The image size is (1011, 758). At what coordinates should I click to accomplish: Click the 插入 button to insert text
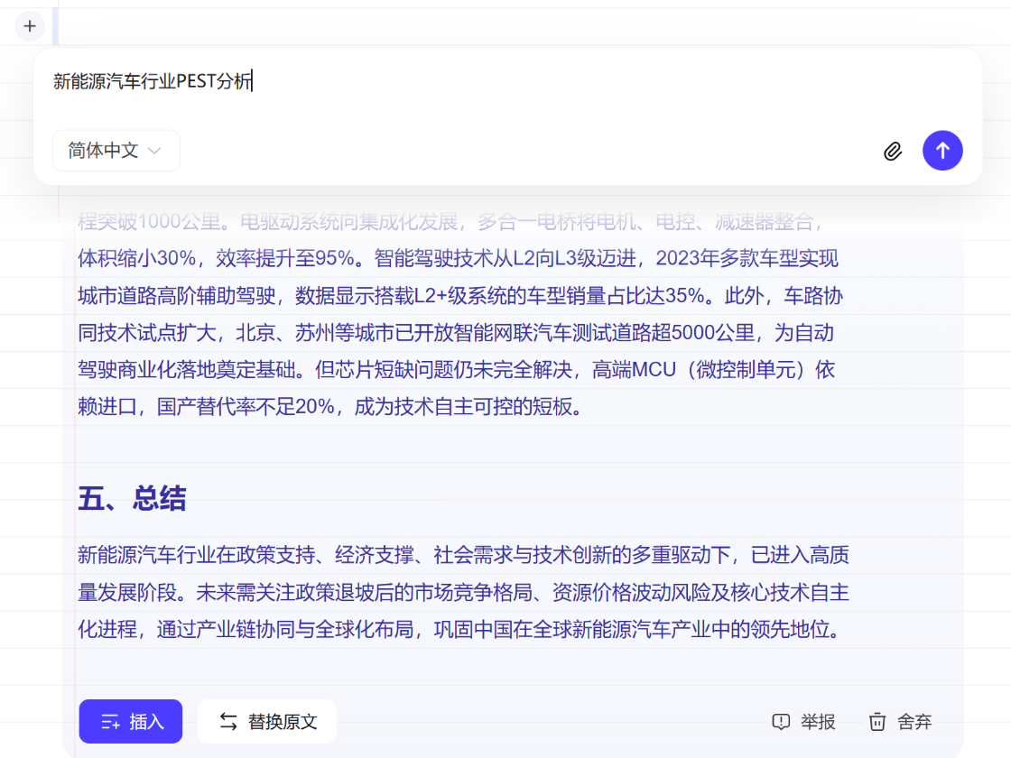130,721
